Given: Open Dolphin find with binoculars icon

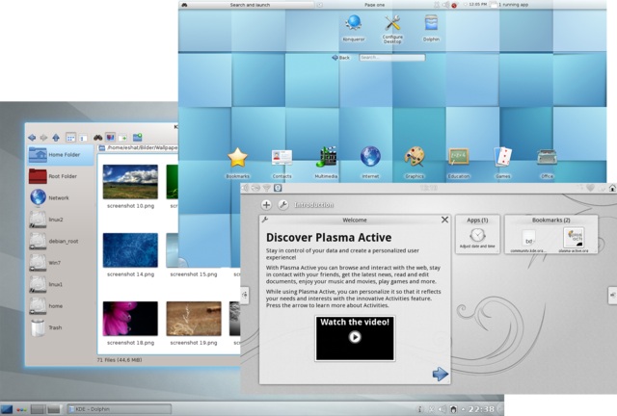Looking at the screenshot, I should click(x=97, y=138).
